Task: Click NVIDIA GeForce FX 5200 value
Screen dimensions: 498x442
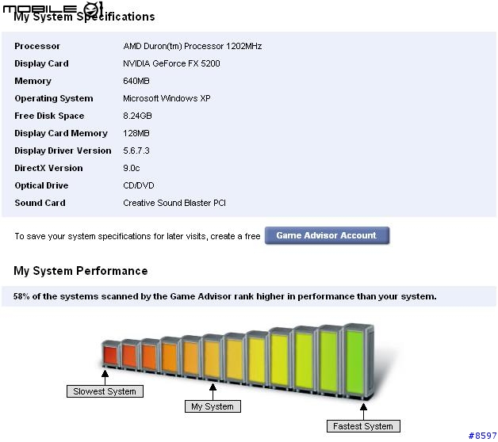Action: (x=171, y=63)
